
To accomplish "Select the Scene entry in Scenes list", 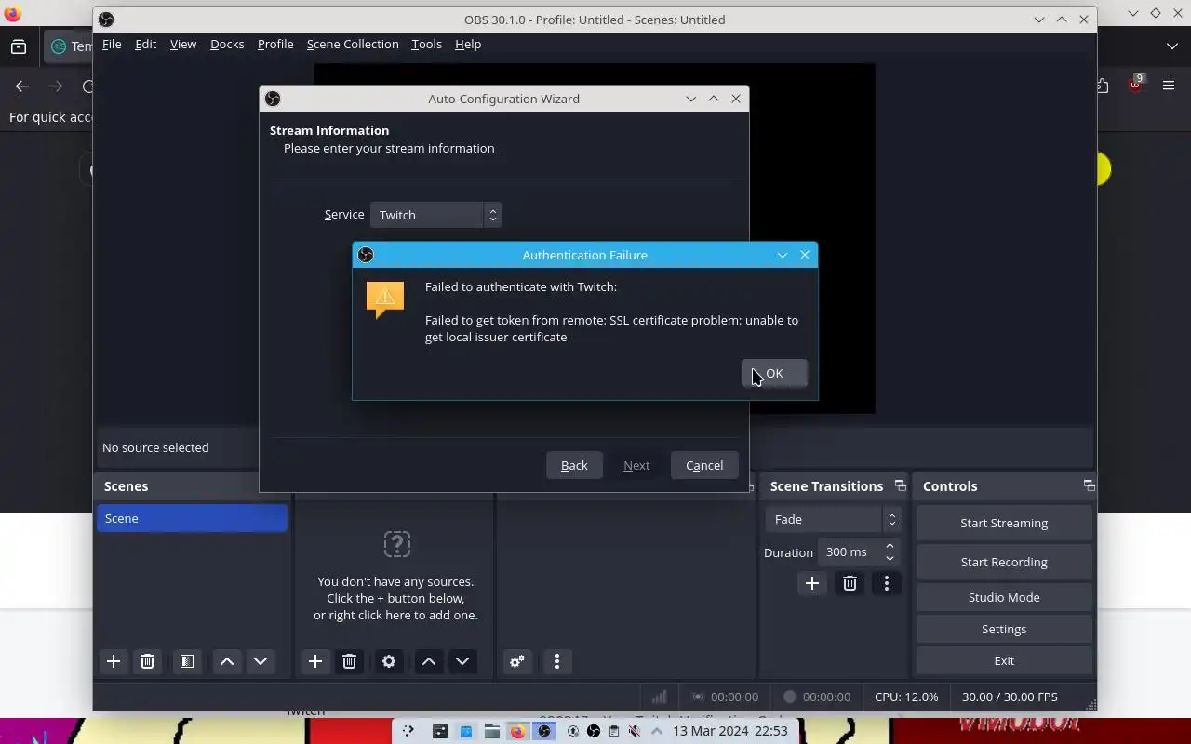I will pyautogui.click(x=192, y=518).
